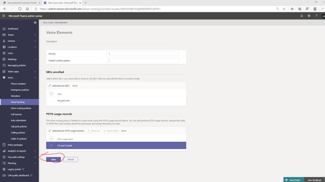Click browser zoom magnifier icon
Image resolution: width=325 pixels, height=182 pixels.
pyautogui.click(x=278, y=9)
